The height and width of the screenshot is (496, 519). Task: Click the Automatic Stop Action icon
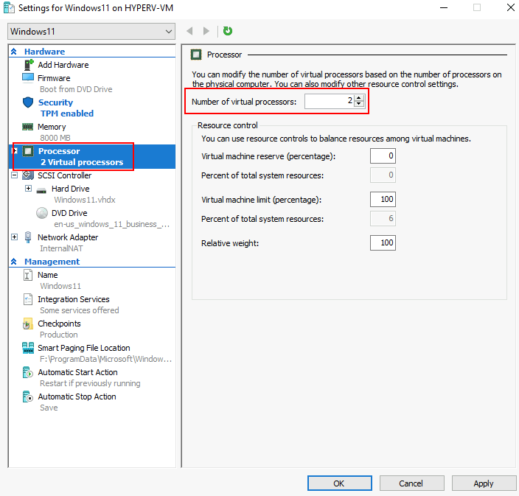coord(28,397)
